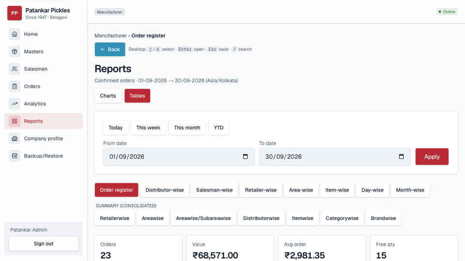Set the range to Today
This screenshot has height=261, width=465.
115,128
